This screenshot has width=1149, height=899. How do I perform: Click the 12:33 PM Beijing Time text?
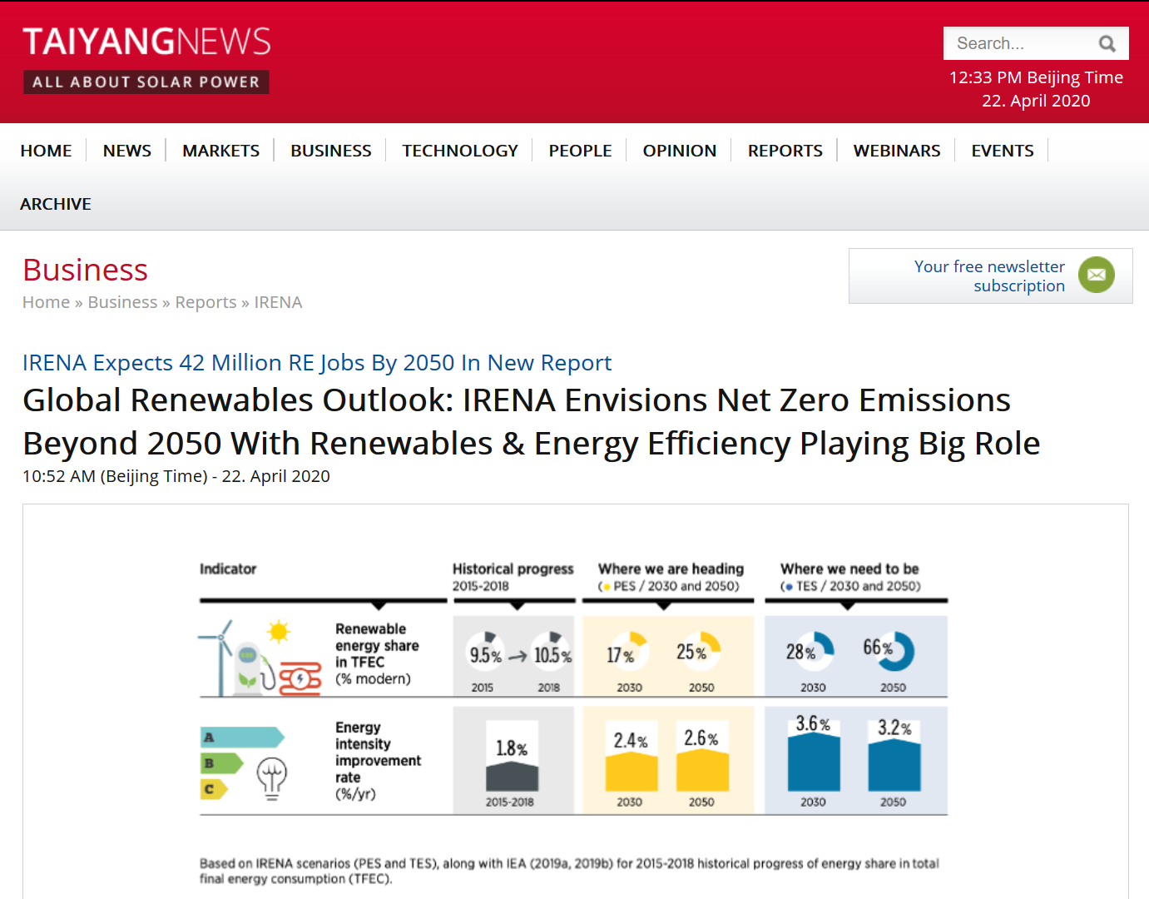click(x=1036, y=77)
